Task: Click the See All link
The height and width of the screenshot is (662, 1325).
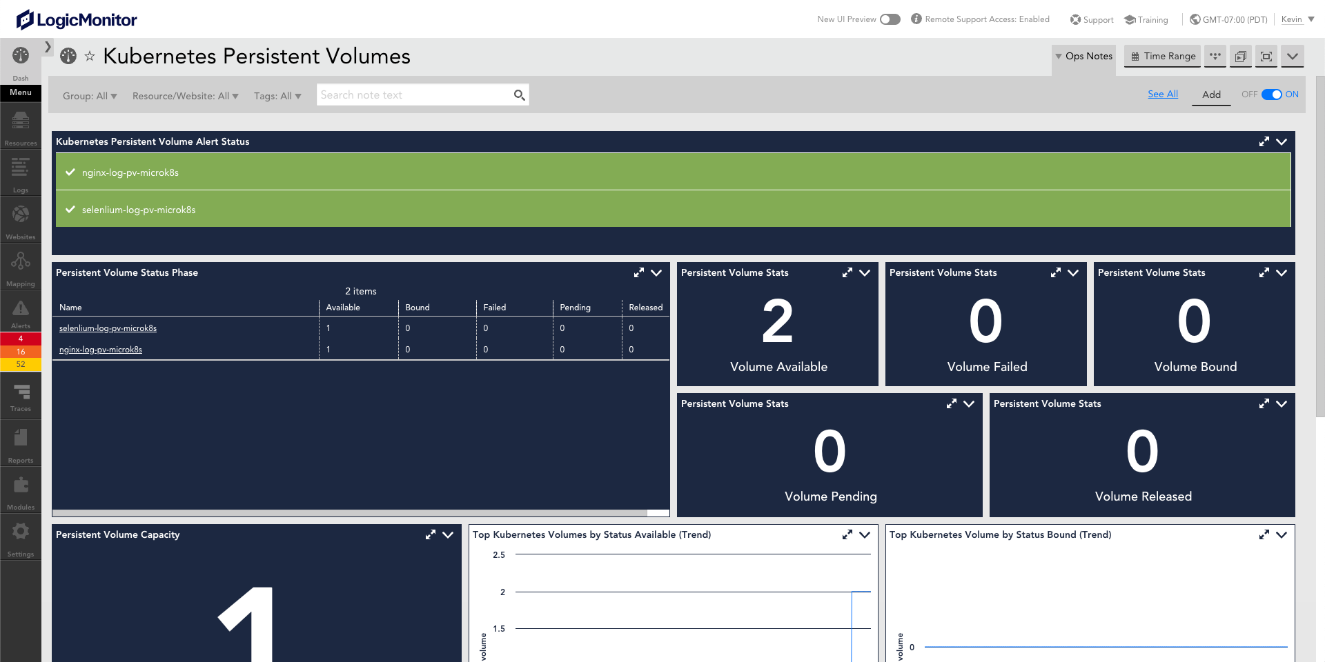Action: (x=1163, y=94)
